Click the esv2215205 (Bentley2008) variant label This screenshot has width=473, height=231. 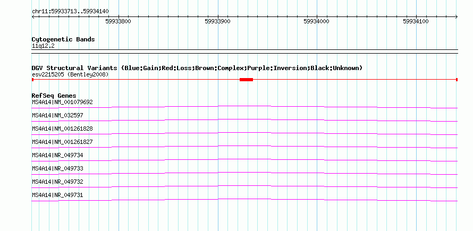pos(70,74)
